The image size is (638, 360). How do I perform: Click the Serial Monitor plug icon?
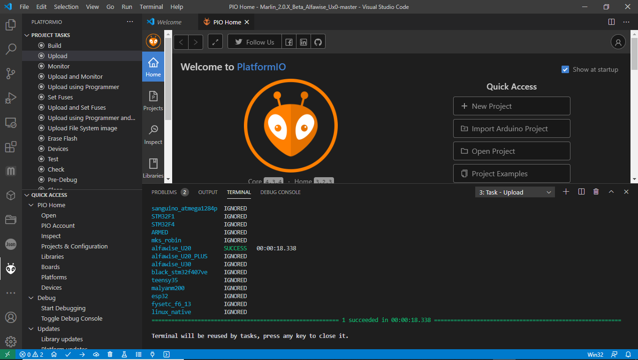152,354
